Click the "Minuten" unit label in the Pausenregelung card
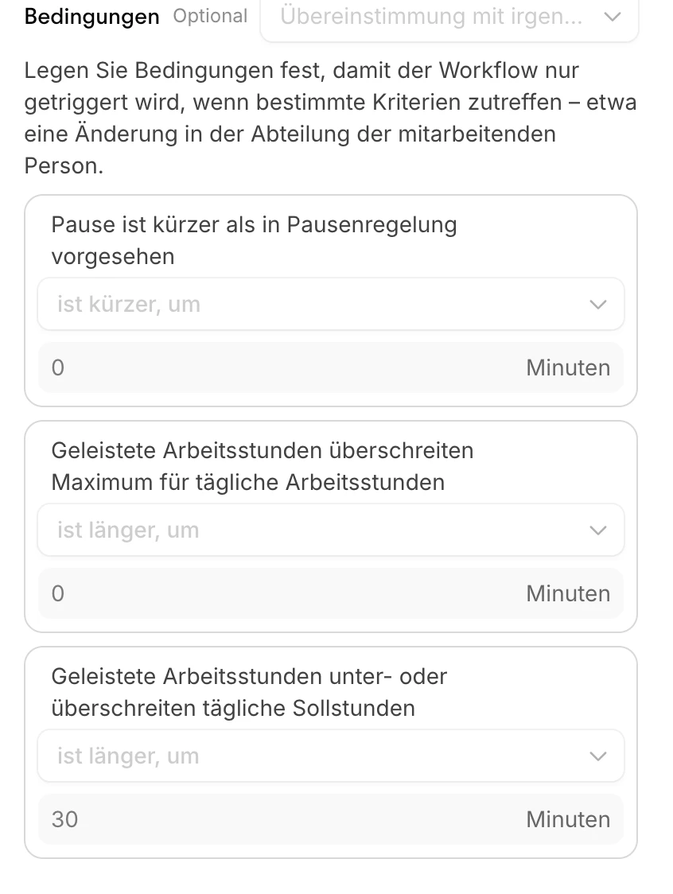The image size is (673, 894). pyautogui.click(x=568, y=367)
